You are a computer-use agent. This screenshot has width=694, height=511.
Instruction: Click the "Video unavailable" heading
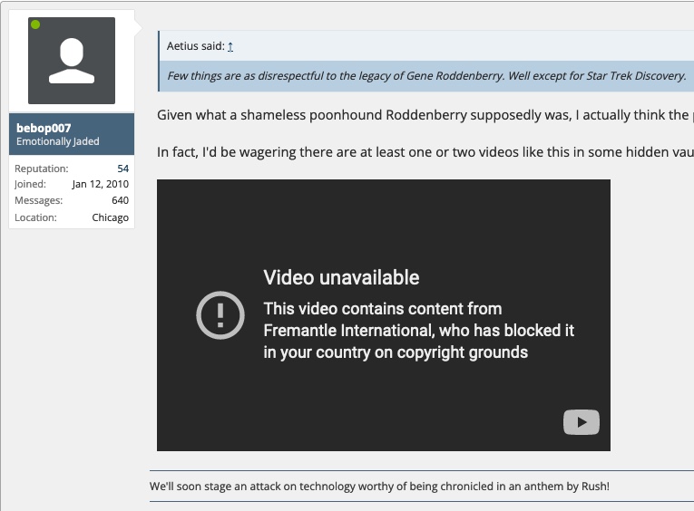(341, 277)
